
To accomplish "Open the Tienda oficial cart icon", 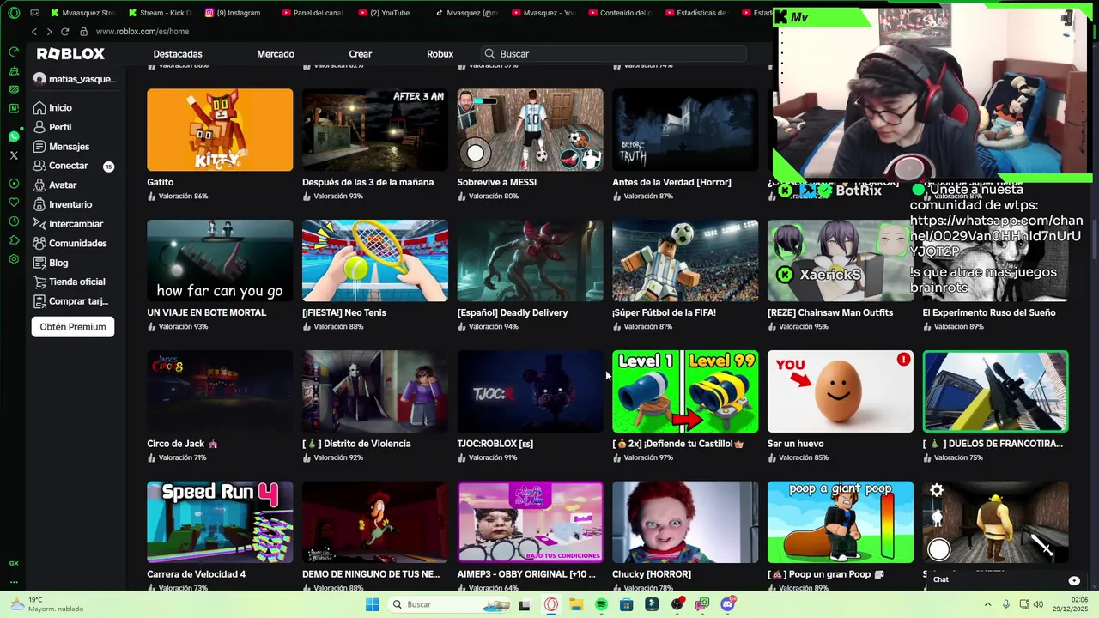I will (x=39, y=282).
